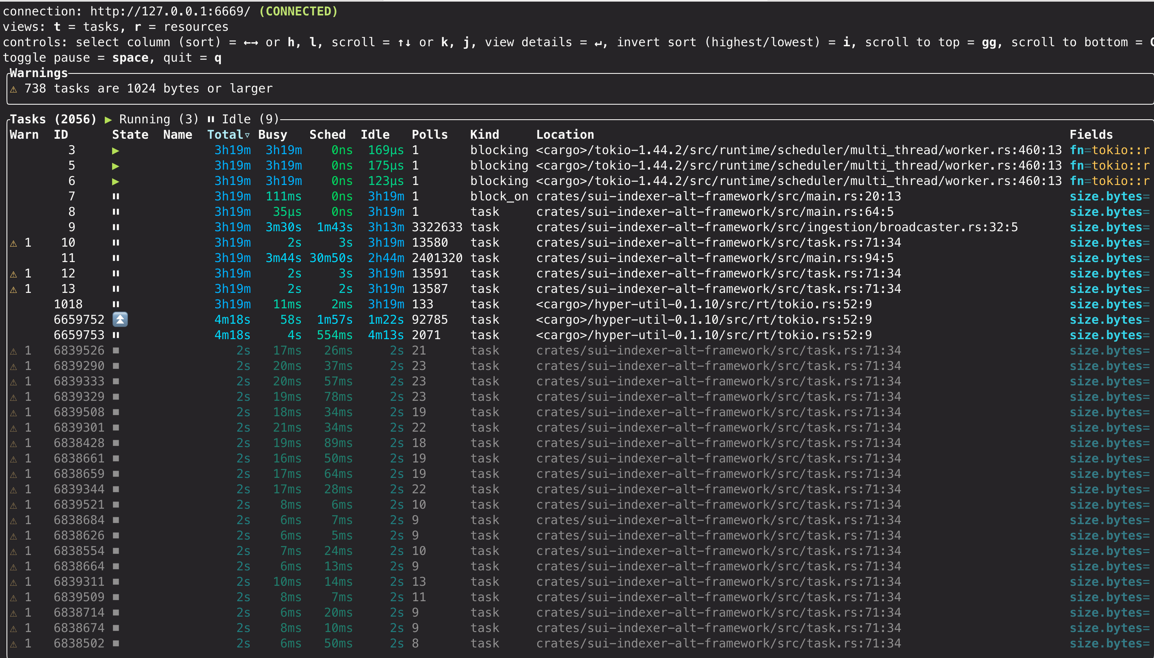This screenshot has height=658, width=1154.
Task: Click the stop icon for task 6838502
Action: [116, 643]
